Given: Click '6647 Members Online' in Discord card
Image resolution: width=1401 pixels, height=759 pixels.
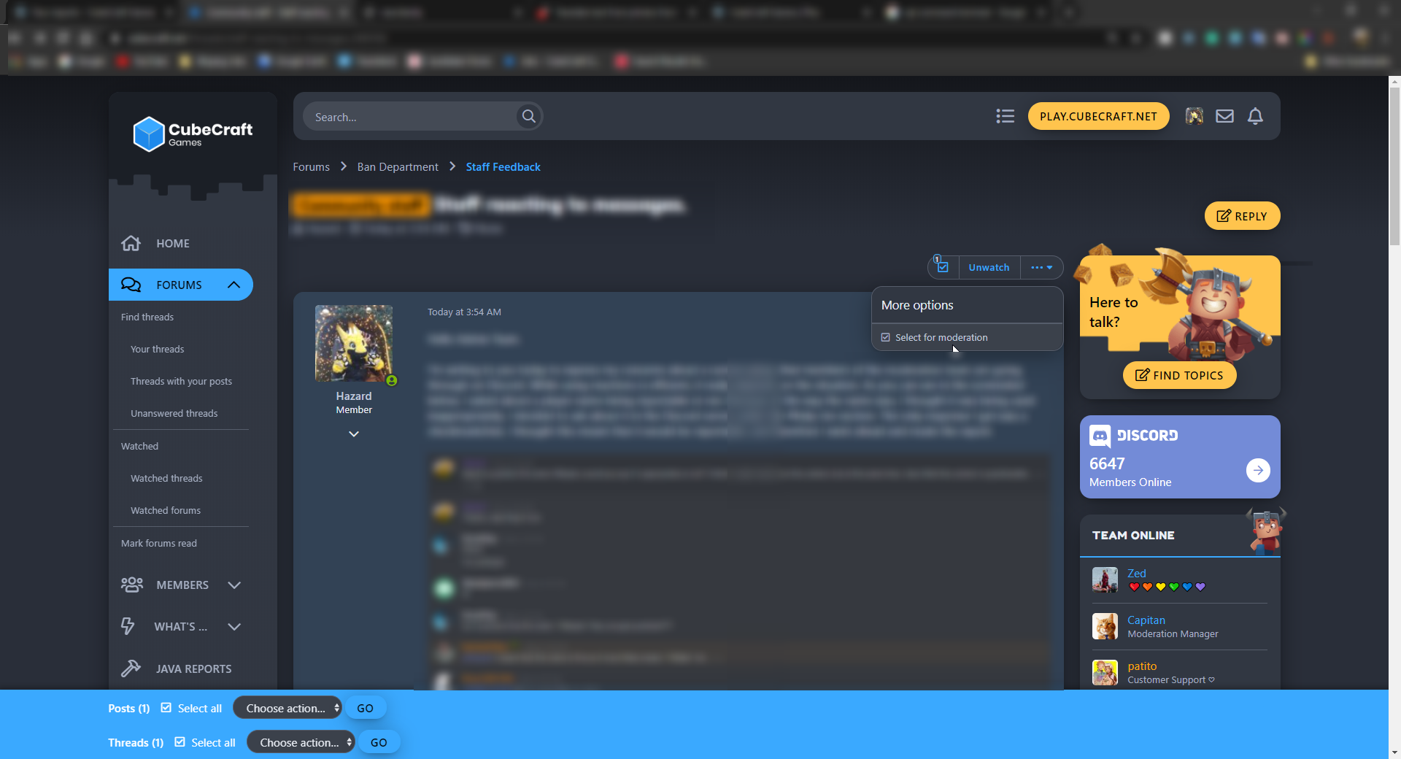Looking at the screenshot, I should coord(1130,472).
